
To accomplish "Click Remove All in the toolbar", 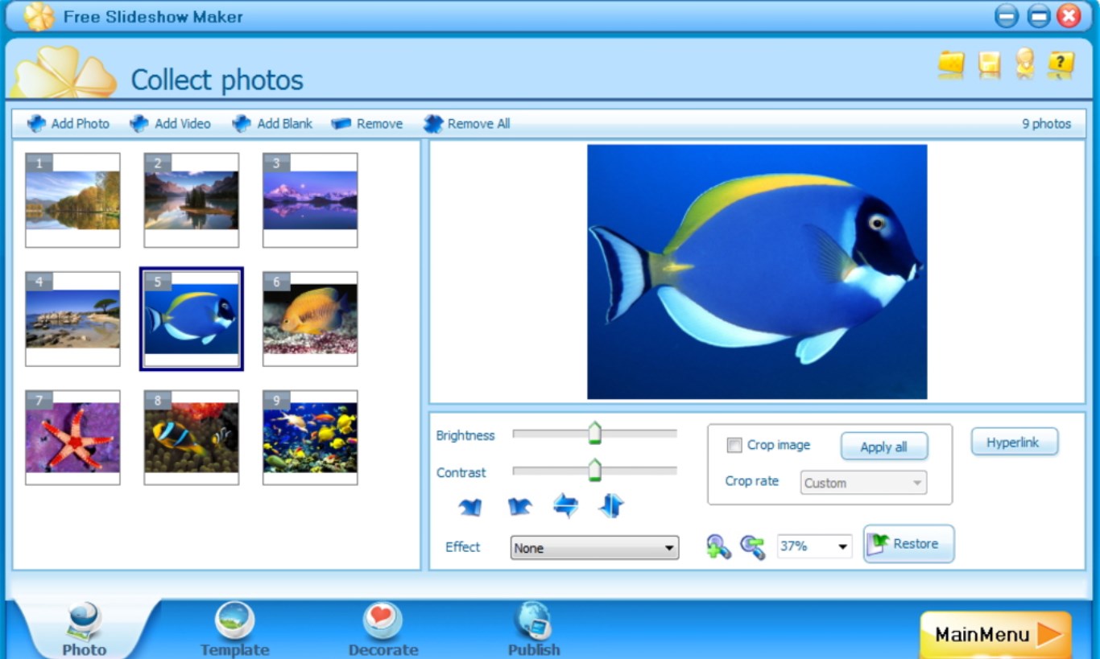I will [467, 124].
